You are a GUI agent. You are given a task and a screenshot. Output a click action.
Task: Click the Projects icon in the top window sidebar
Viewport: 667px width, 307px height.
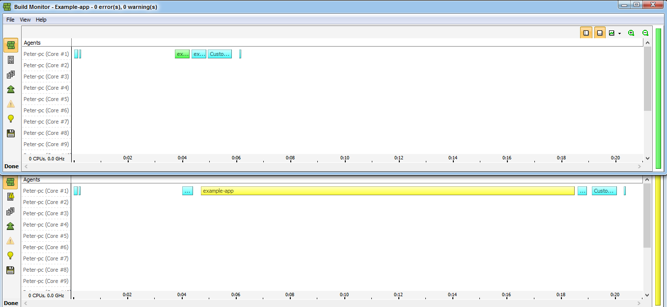click(11, 75)
